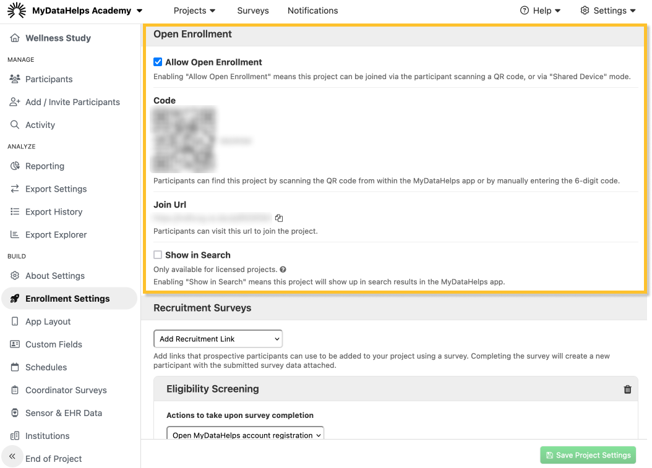
Task: Click Save Project Settings button
Action: coord(588,455)
